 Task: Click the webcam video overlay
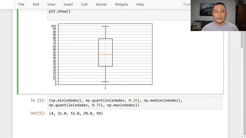(x=218, y=15)
